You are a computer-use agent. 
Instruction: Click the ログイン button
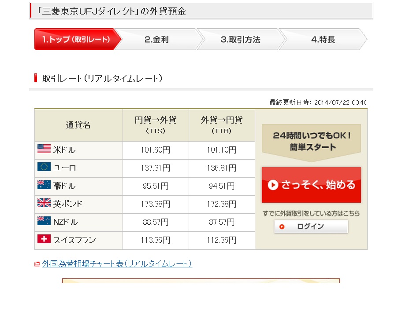click(x=311, y=226)
